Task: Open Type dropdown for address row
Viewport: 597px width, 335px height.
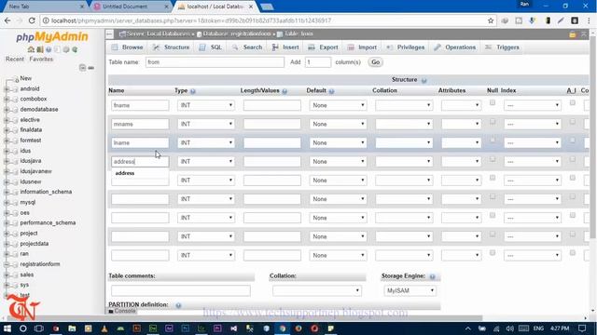Action: pyautogui.click(x=206, y=161)
